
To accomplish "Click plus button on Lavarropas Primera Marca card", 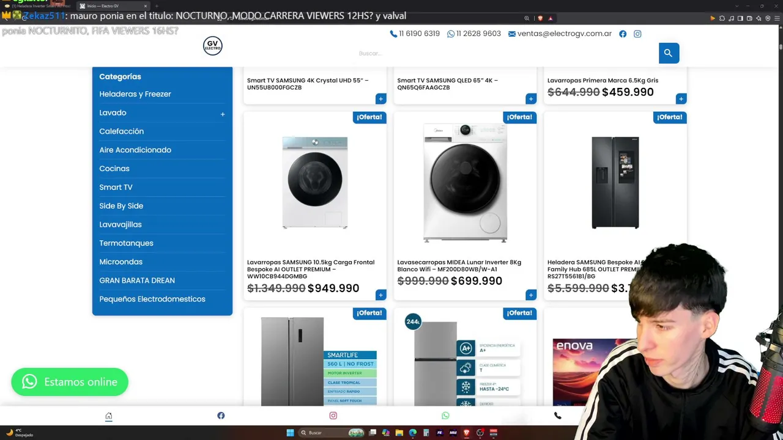I will [681, 99].
